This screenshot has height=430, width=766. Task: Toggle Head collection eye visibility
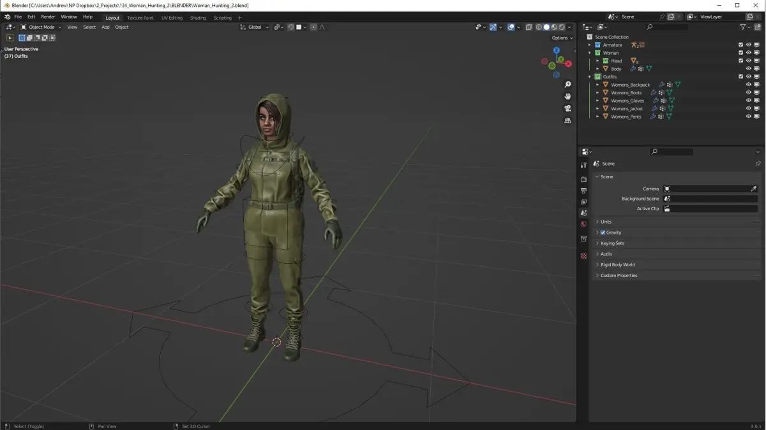[749, 61]
